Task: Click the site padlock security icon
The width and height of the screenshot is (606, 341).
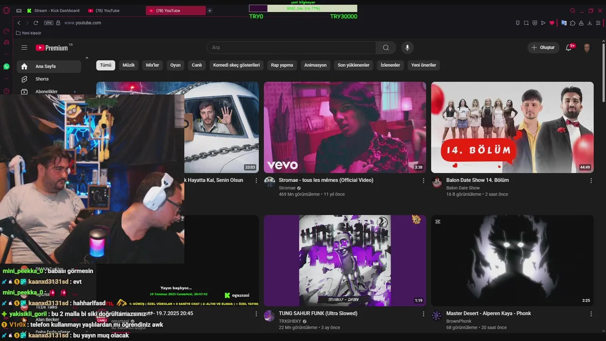Action: [x=58, y=23]
